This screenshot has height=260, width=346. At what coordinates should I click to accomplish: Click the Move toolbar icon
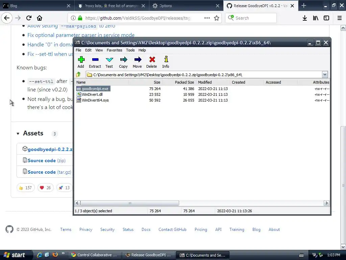137,62
